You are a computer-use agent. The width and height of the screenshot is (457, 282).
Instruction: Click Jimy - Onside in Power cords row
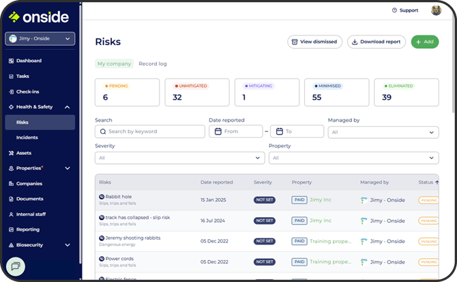(387, 262)
